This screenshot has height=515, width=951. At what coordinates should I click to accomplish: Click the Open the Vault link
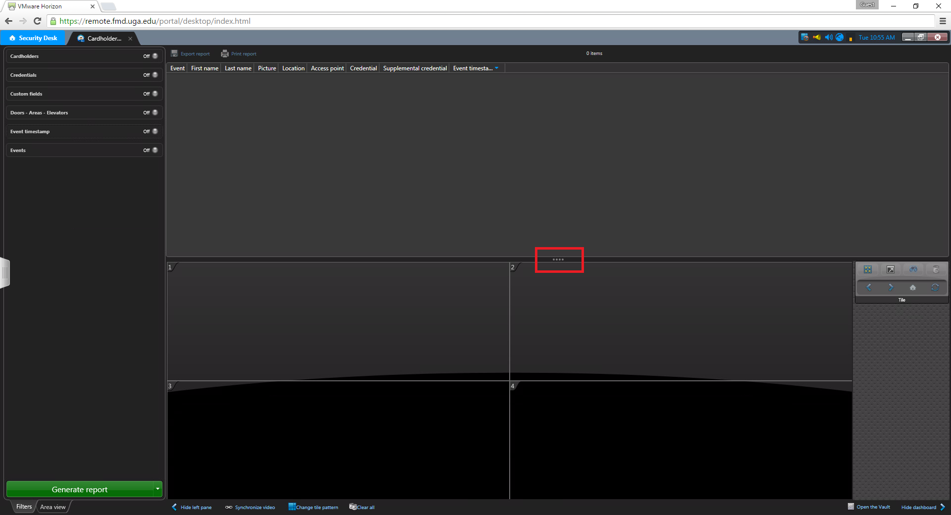[x=873, y=507]
